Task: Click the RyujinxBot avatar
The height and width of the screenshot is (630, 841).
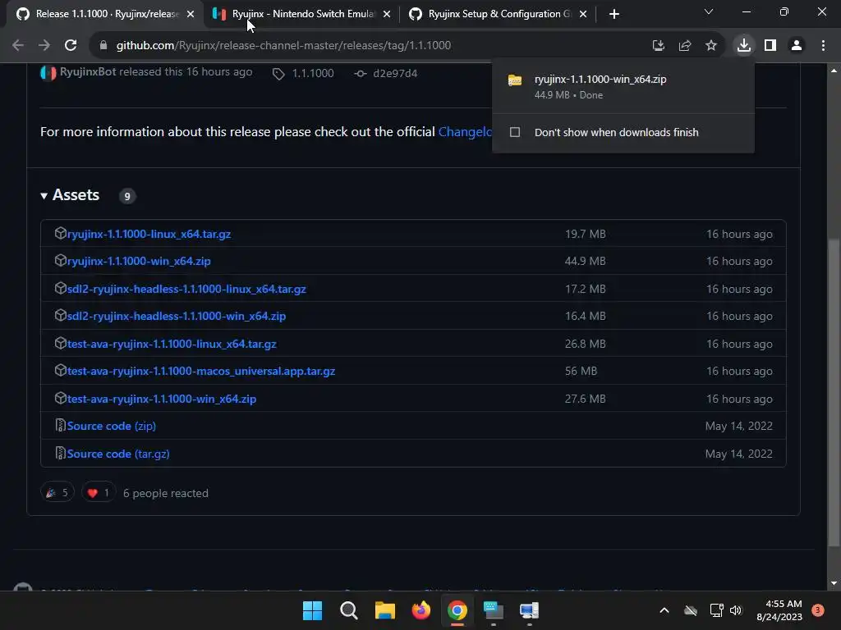Action: click(48, 73)
